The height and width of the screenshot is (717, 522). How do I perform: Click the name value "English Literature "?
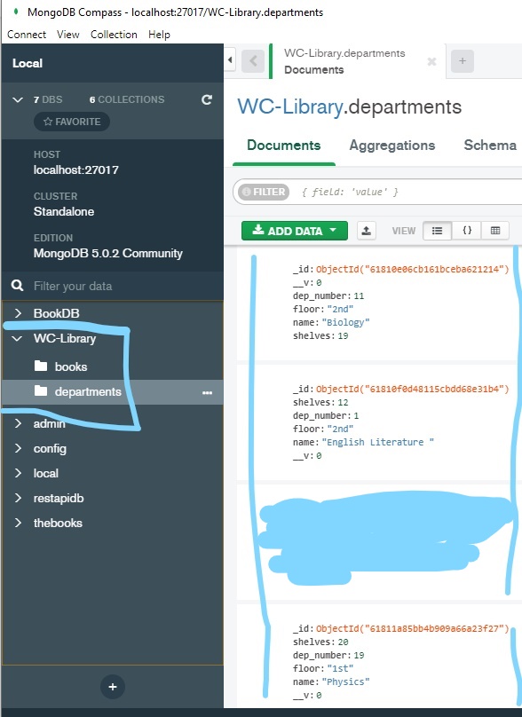tap(378, 442)
